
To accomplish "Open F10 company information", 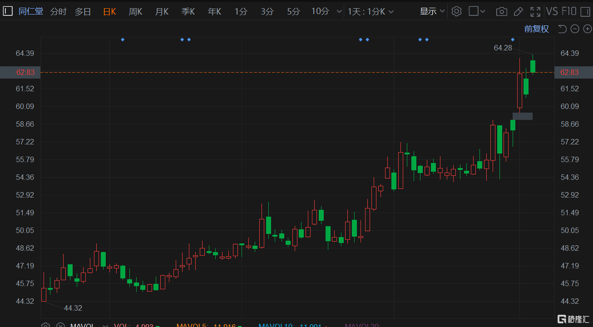I will 569,11.
